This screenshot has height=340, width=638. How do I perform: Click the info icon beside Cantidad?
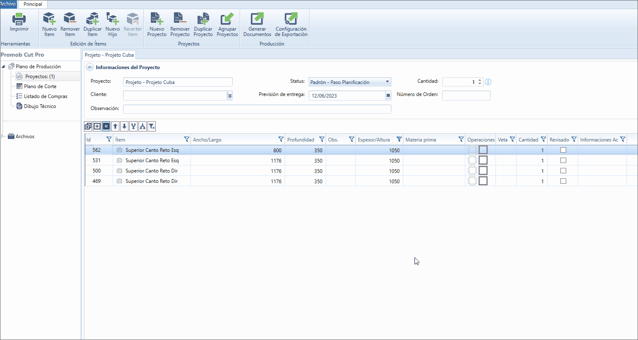[488, 82]
